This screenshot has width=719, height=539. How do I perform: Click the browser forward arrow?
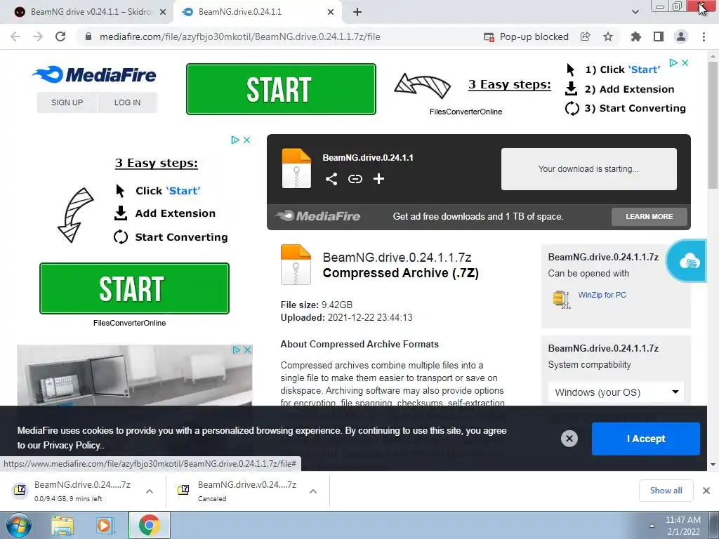(x=38, y=36)
